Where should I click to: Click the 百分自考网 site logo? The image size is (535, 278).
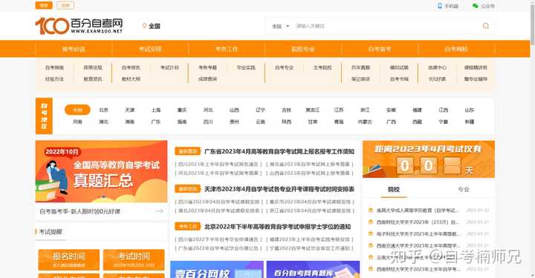tap(79, 26)
